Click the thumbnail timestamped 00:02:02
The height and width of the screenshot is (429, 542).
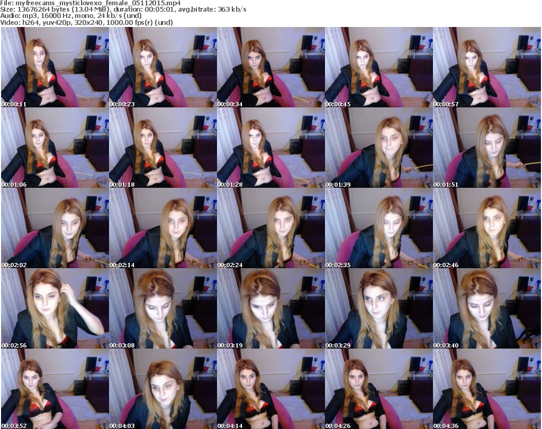(55, 228)
